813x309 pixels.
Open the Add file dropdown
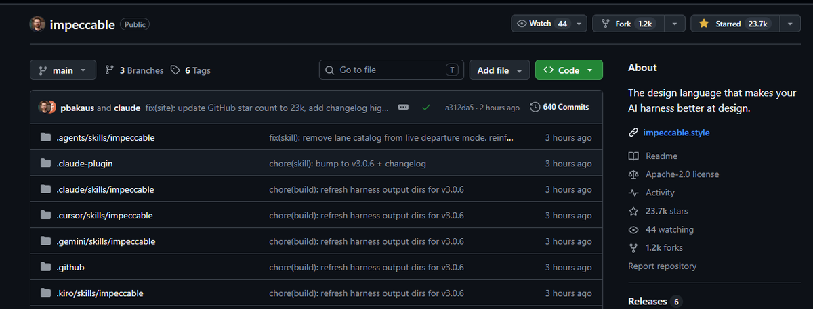point(499,70)
